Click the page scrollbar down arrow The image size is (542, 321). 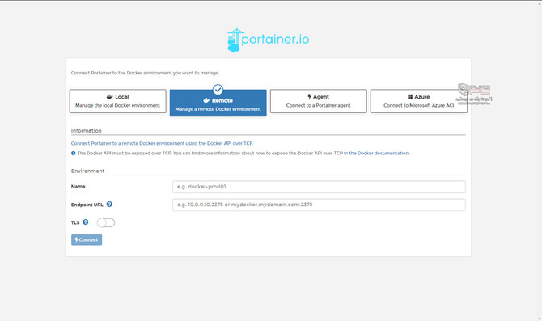[x=540, y=319]
